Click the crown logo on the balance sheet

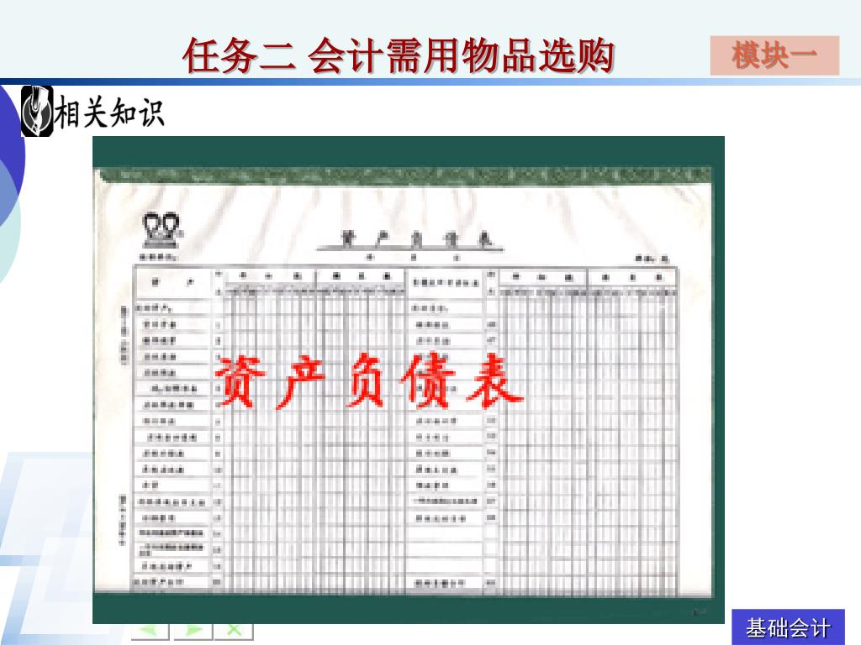pyautogui.click(x=161, y=230)
